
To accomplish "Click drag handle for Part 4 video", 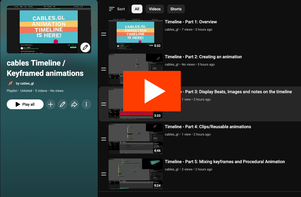I will tap(104, 139).
